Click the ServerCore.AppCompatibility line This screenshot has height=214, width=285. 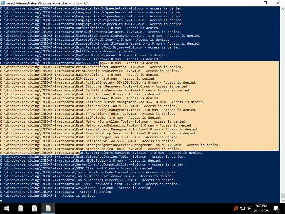pyautogui.click(x=92, y=164)
